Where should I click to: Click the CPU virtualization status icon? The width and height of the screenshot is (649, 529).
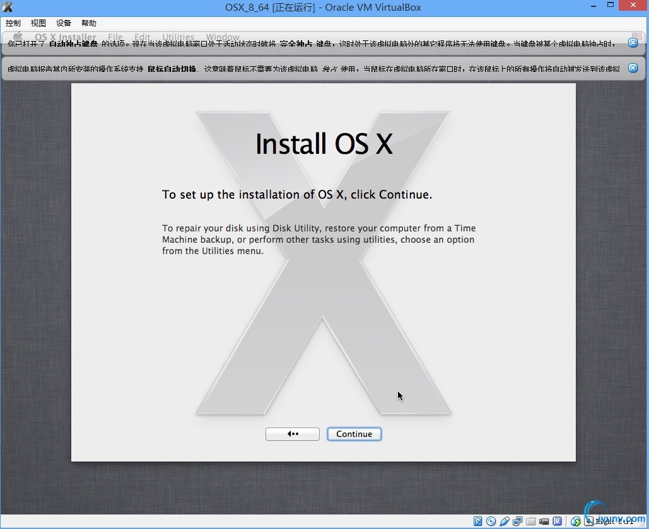[x=557, y=521]
